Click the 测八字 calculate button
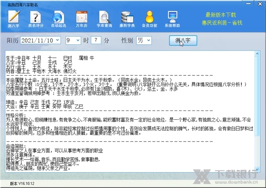This screenshot has height=188, width=266. pos(183,40)
